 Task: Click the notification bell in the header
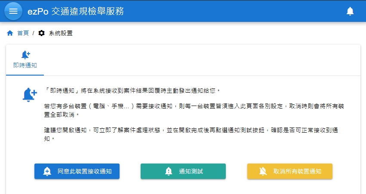click(x=350, y=11)
